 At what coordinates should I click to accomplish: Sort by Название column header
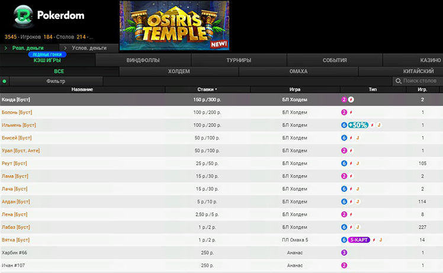(x=82, y=89)
